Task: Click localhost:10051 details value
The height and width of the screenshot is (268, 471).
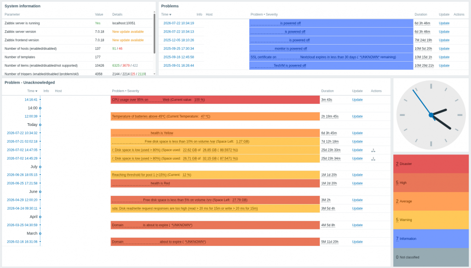Action: point(124,23)
